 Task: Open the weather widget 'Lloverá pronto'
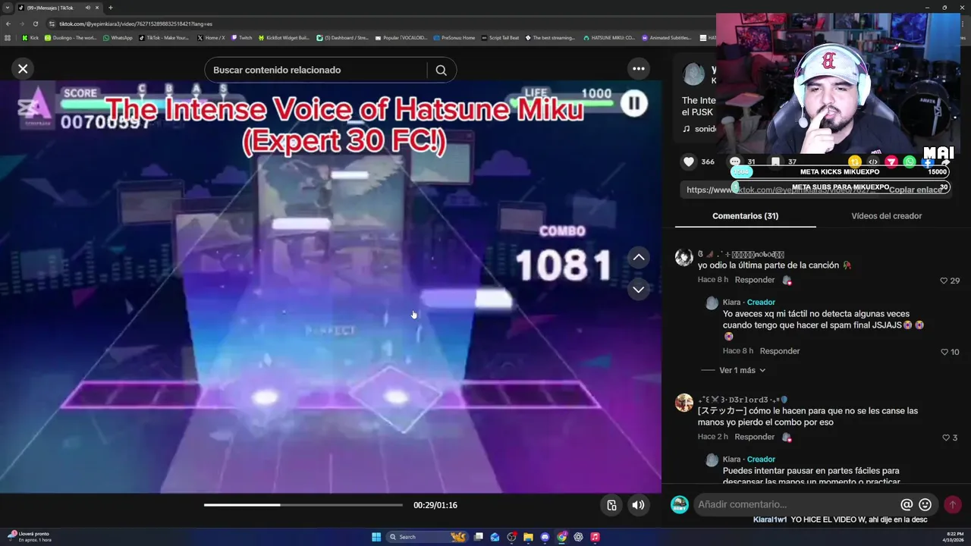click(x=29, y=536)
